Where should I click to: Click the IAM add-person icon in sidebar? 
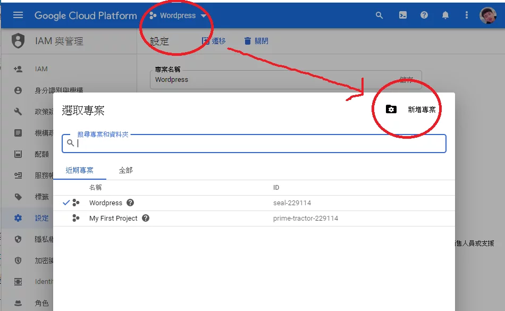click(18, 69)
